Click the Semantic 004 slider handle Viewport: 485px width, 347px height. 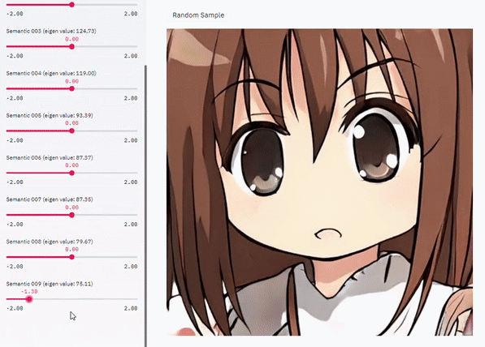tap(71, 88)
